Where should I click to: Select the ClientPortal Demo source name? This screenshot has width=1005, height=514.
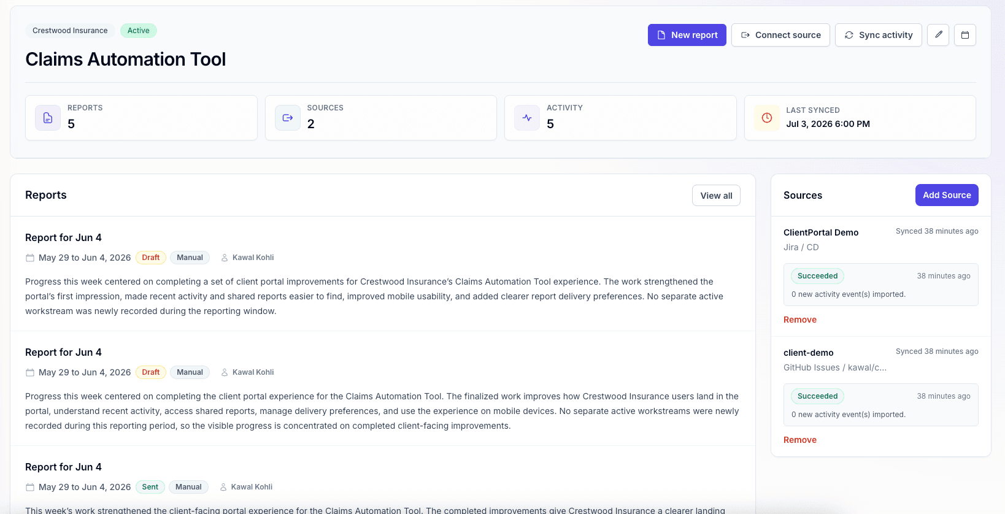coord(821,232)
